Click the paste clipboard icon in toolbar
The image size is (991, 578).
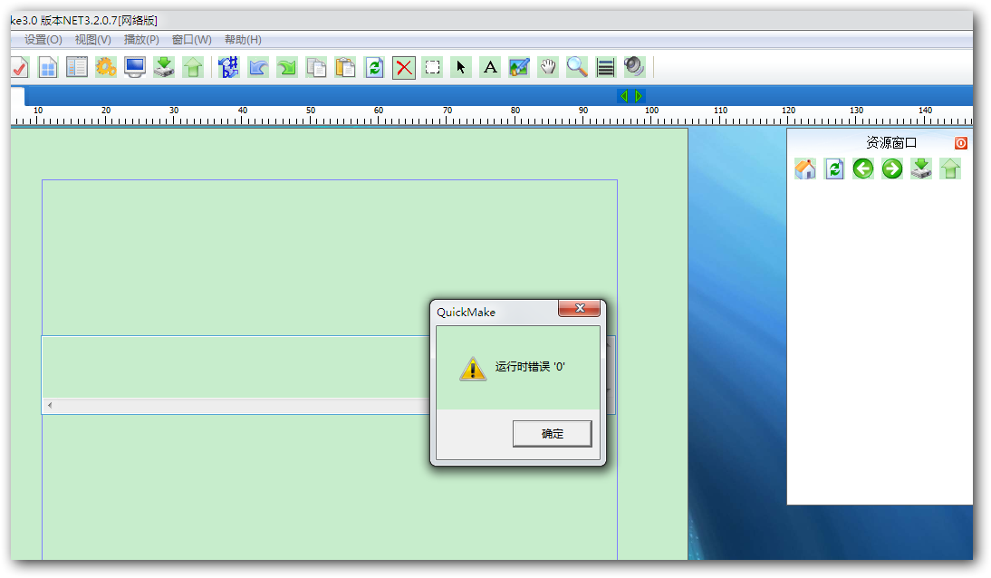click(x=345, y=67)
